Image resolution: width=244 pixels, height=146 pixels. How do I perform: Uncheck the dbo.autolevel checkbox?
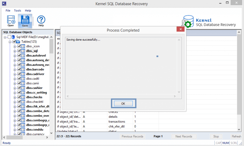[x=19, y=56]
